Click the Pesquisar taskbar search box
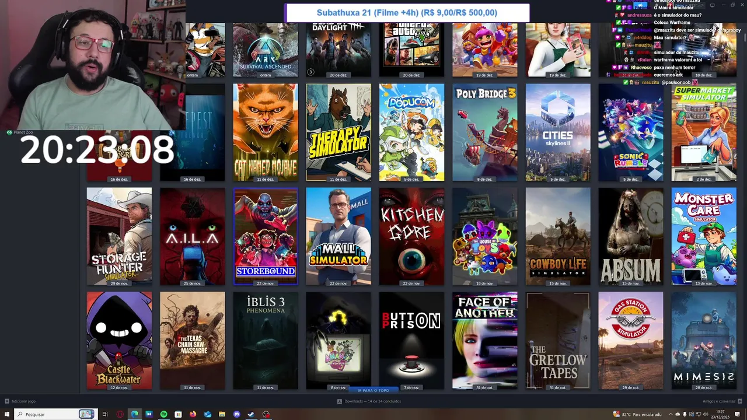The image size is (747, 420). pos(55,414)
